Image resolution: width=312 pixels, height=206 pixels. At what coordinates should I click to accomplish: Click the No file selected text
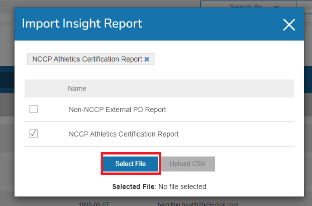coord(182,186)
